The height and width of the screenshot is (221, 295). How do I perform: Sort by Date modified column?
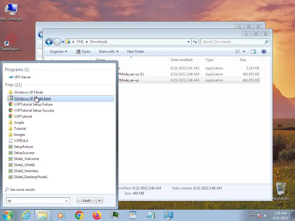(181, 60)
